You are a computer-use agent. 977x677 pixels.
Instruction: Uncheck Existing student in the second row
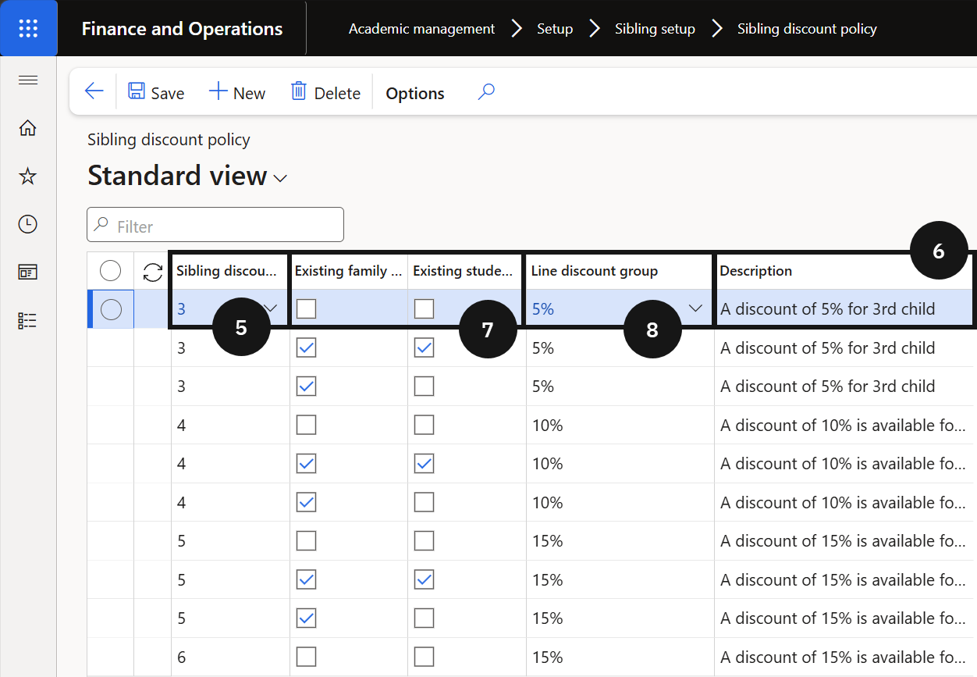[x=424, y=347]
